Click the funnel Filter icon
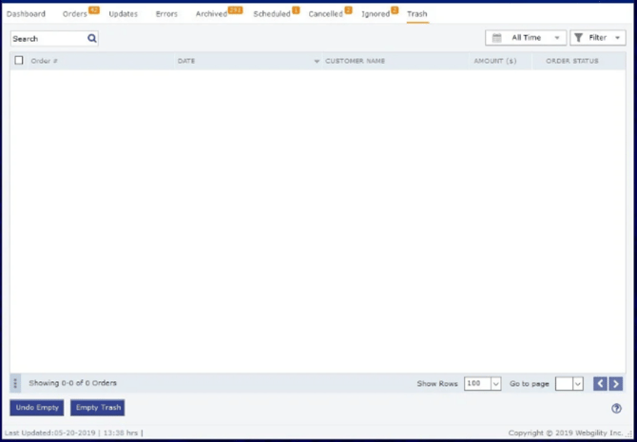The height and width of the screenshot is (442, 637). click(579, 38)
